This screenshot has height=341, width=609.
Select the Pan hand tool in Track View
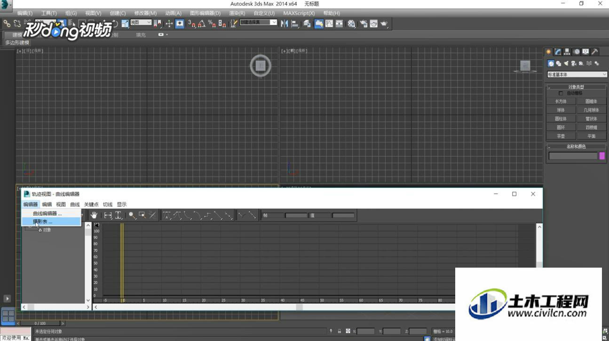pos(94,215)
